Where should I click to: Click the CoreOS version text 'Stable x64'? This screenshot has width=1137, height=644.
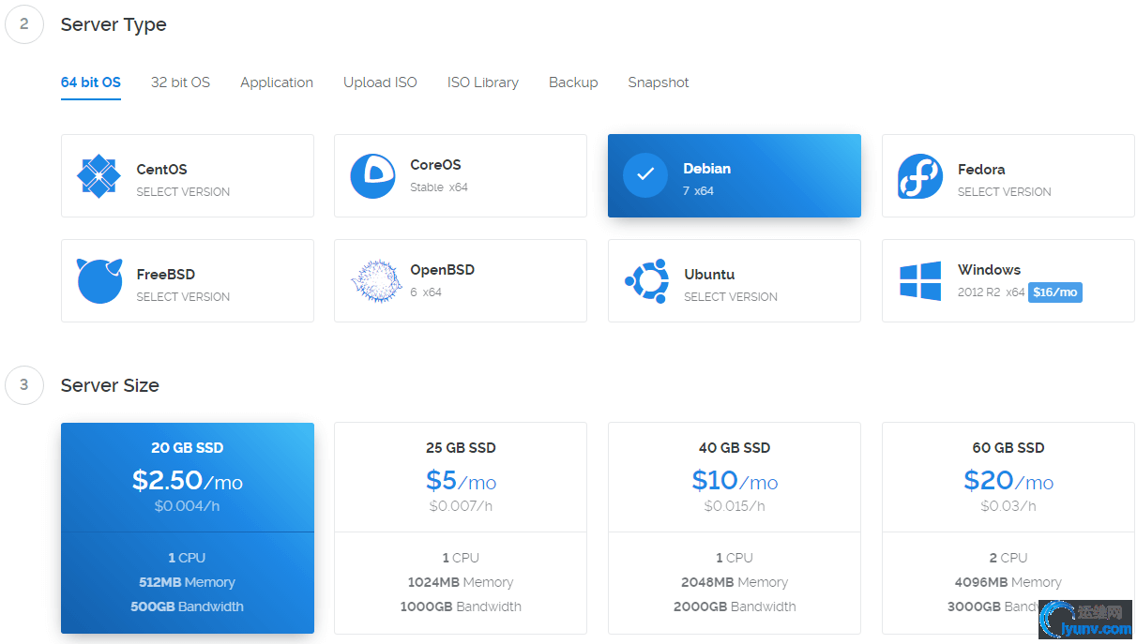pos(439,187)
